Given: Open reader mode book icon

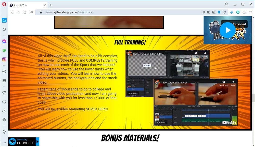Looking at the screenshot, I should pyautogui.click(x=203, y=12).
